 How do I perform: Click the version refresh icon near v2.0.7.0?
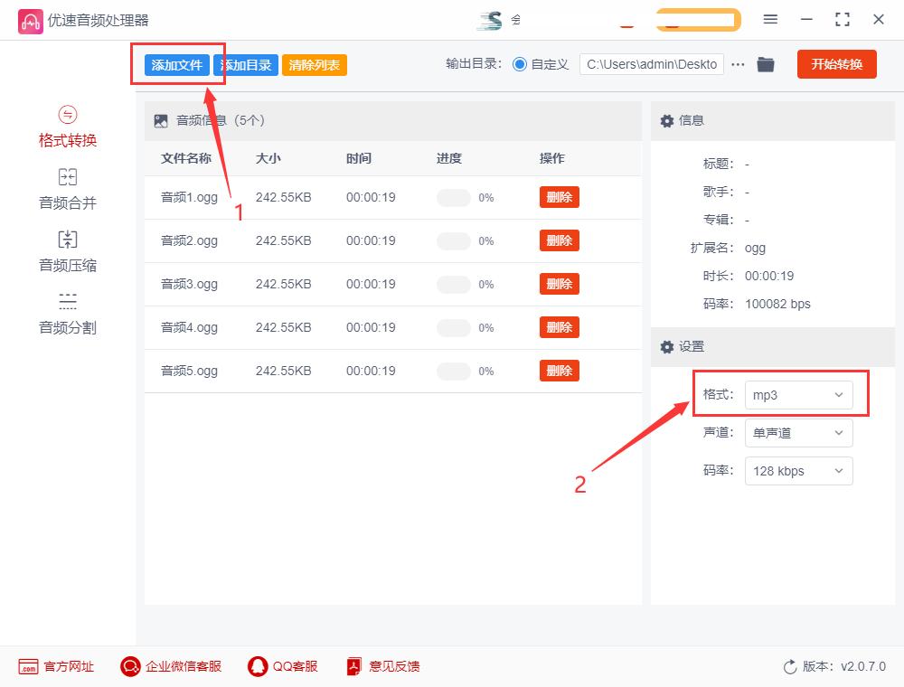click(788, 666)
